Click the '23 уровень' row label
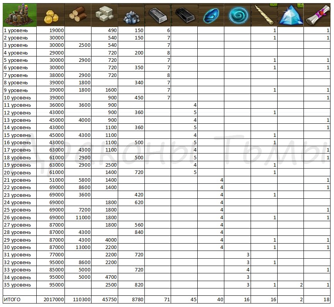 point(17,195)
